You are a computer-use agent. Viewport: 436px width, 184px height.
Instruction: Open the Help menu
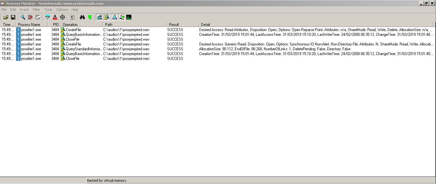(75, 10)
